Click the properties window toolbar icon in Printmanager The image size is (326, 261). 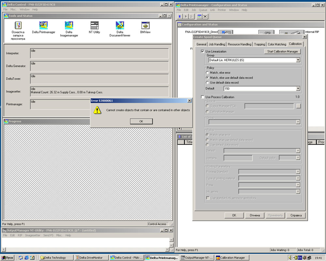tap(199, 16)
